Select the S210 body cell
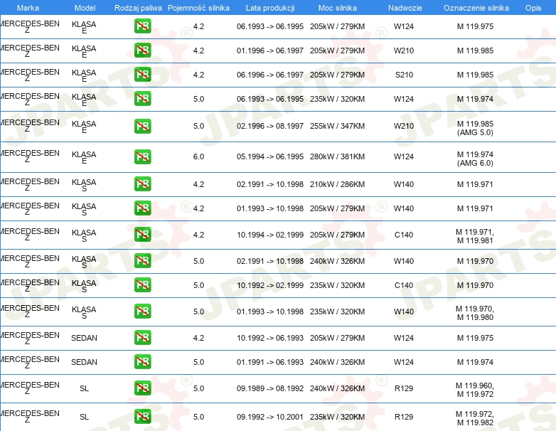Image resolution: width=556 pixels, height=431 pixels. [404, 75]
